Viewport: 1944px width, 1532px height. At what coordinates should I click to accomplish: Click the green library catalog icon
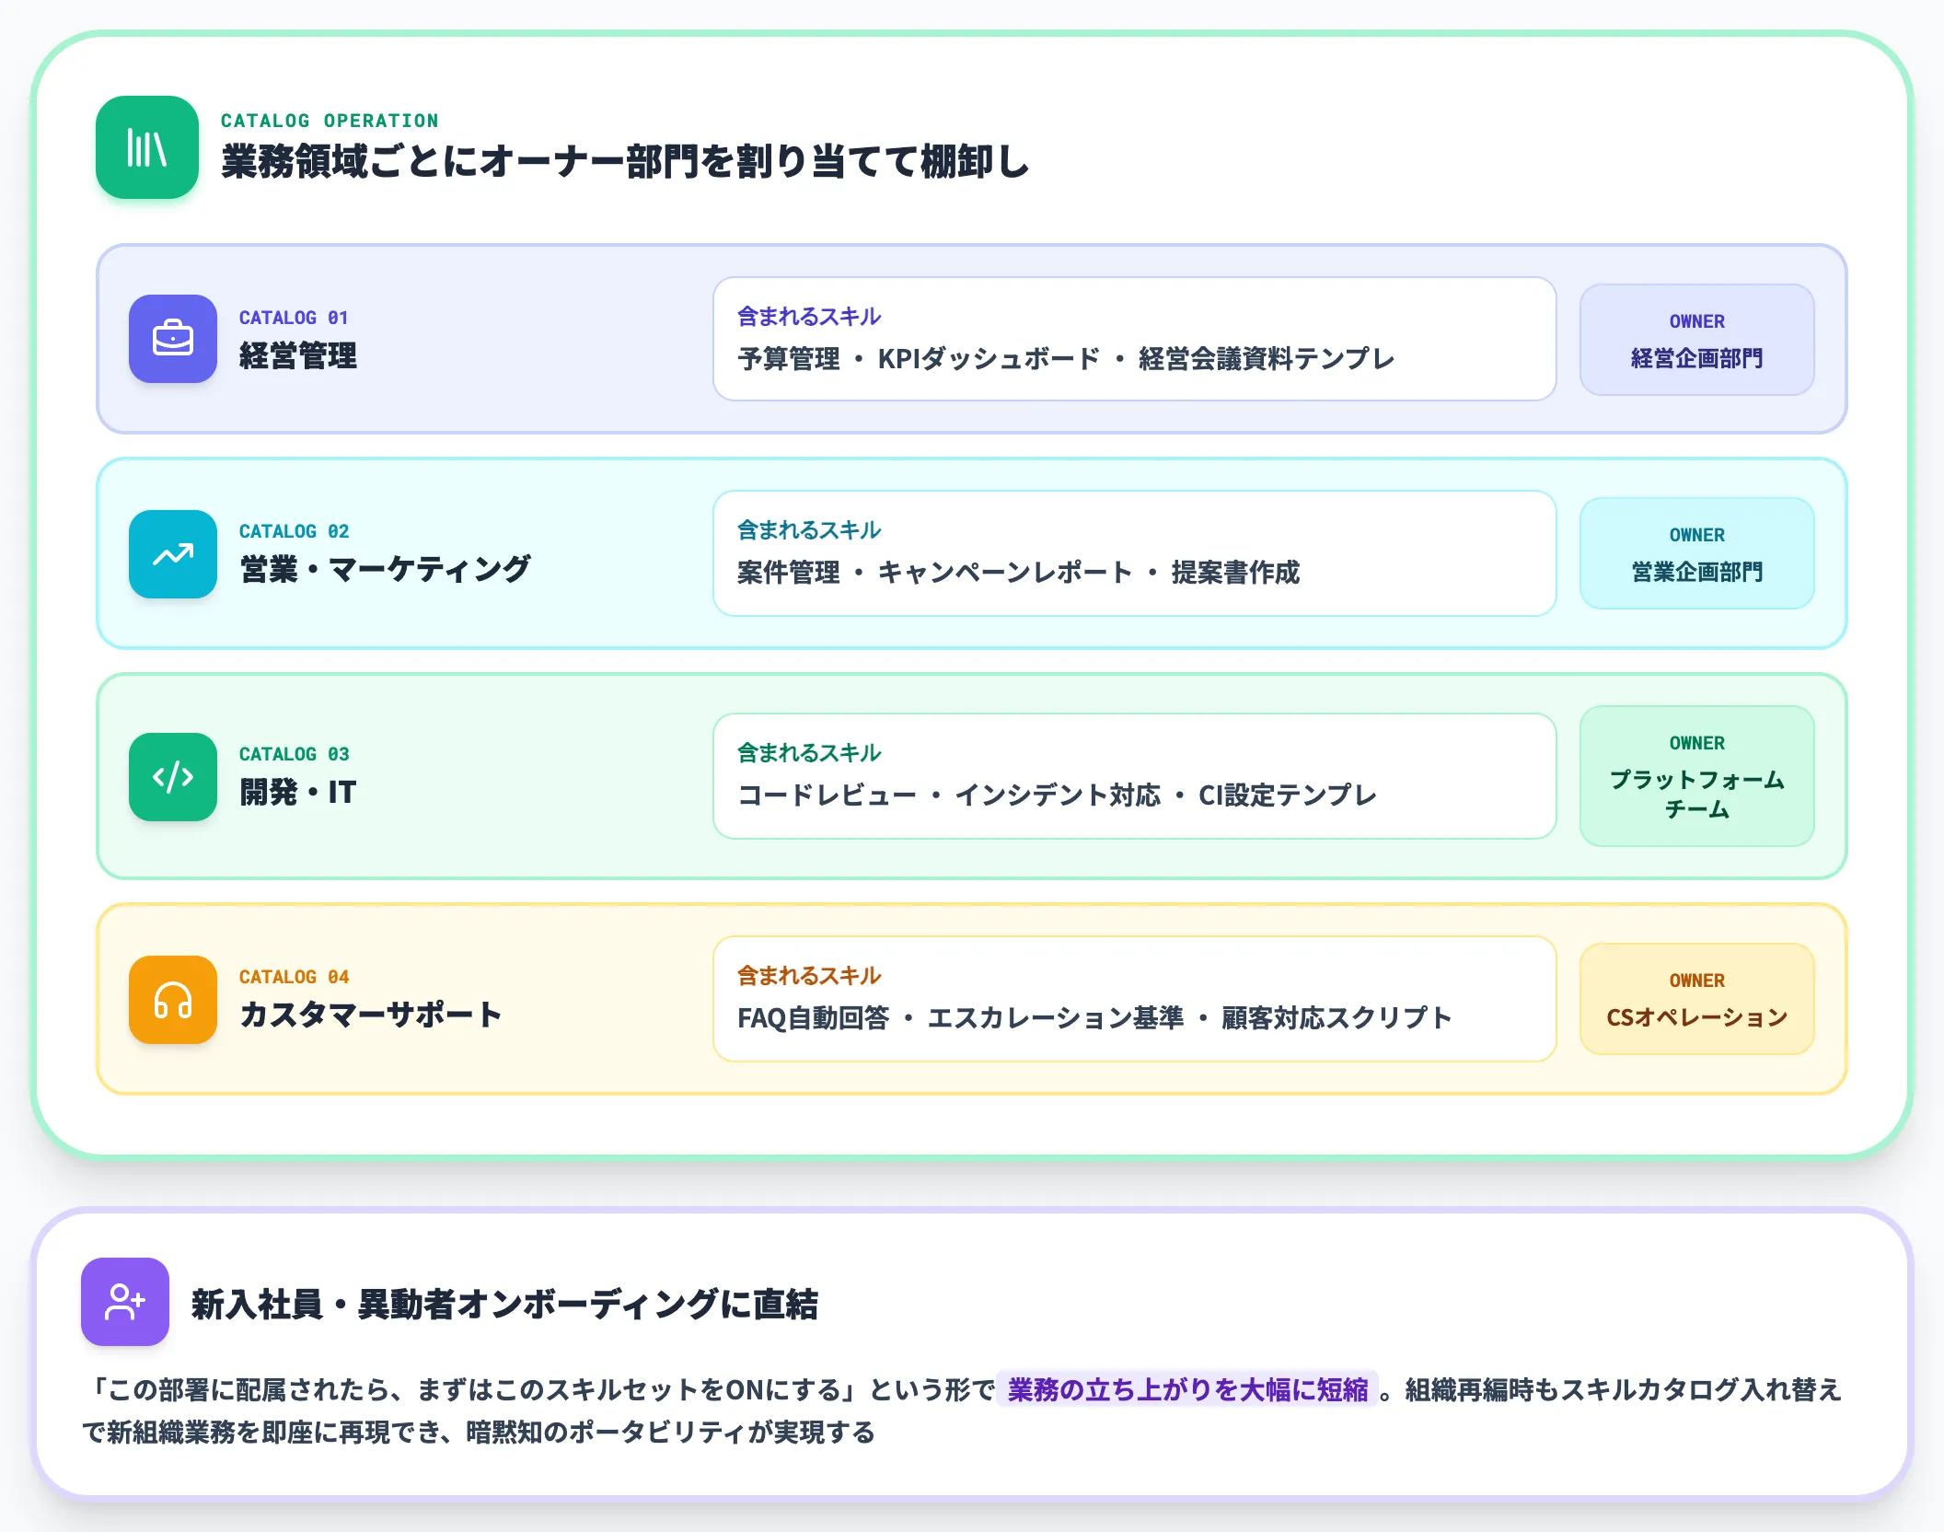[x=147, y=147]
